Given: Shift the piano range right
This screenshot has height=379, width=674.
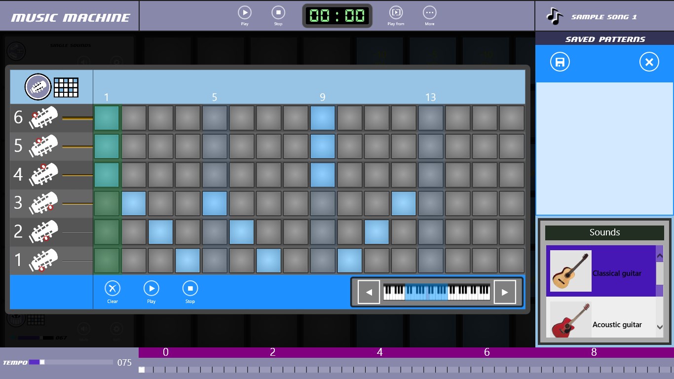Looking at the screenshot, I should coord(504,292).
